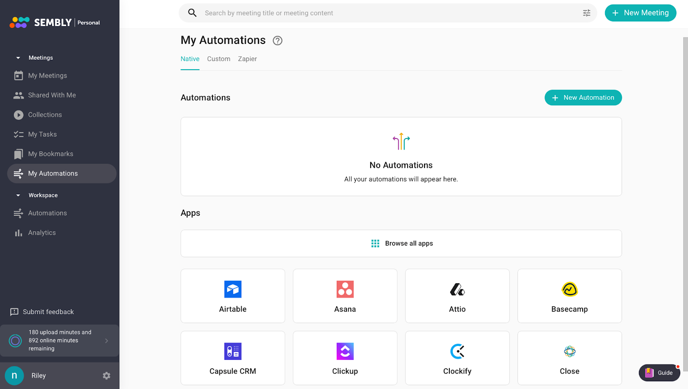Image resolution: width=688 pixels, height=389 pixels.
Task: Click the Capsule CRM app icon
Action: pyautogui.click(x=233, y=351)
